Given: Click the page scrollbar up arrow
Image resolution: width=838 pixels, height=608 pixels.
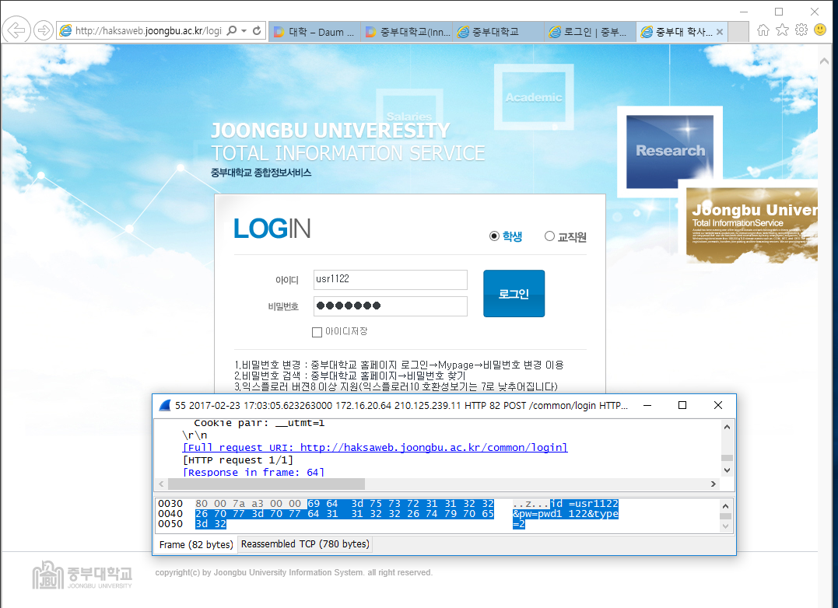Looking at the screenshot, I should pyautogui.click(x=823, y=61).
